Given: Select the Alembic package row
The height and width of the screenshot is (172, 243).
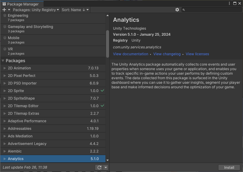Looking at the screenshot, I should coord(53,151).
